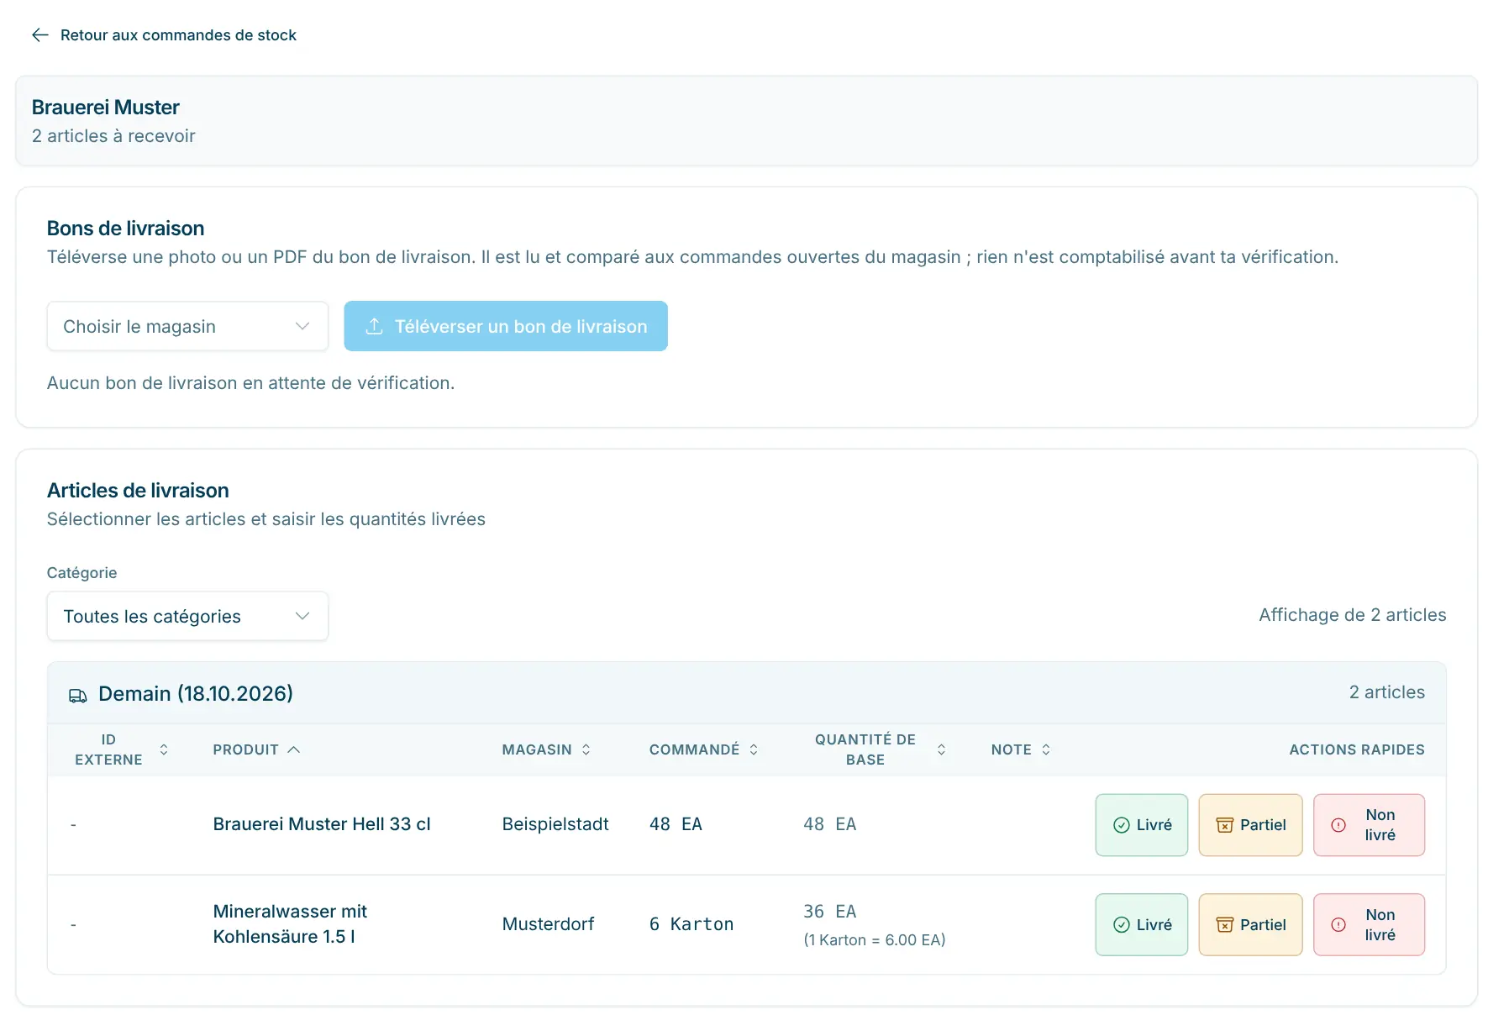Sort by Magasin column arrows
The width and height of the screenshot is (1509, 1036).
click(586, 749)
